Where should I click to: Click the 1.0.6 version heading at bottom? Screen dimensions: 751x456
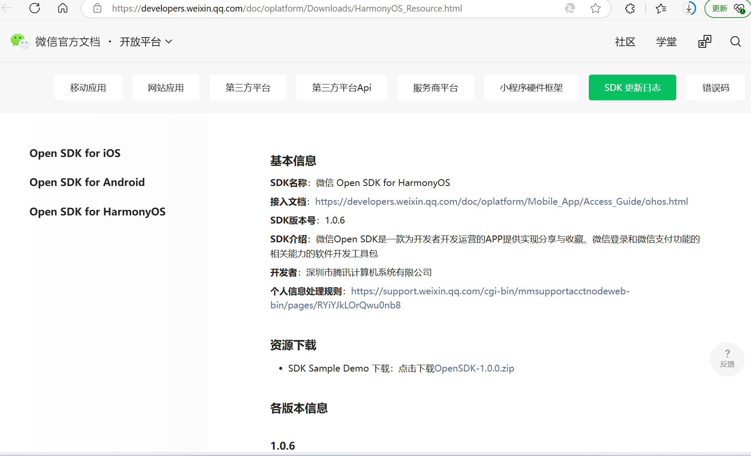point(283,446)
